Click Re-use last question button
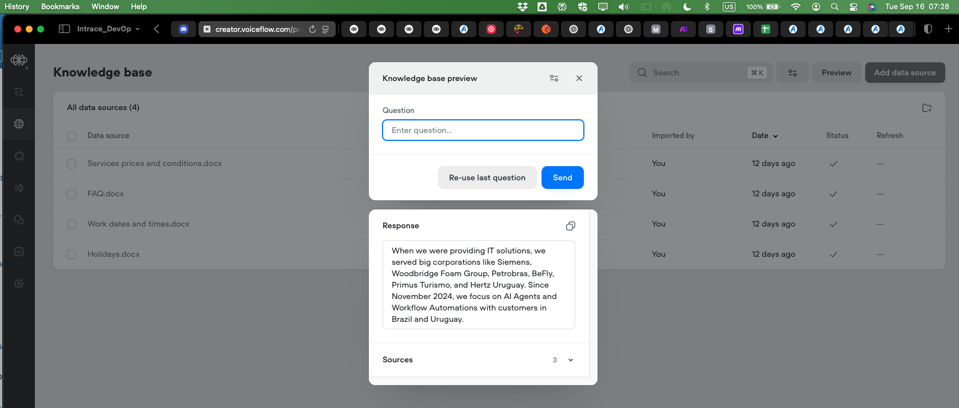 coord(487,177)
